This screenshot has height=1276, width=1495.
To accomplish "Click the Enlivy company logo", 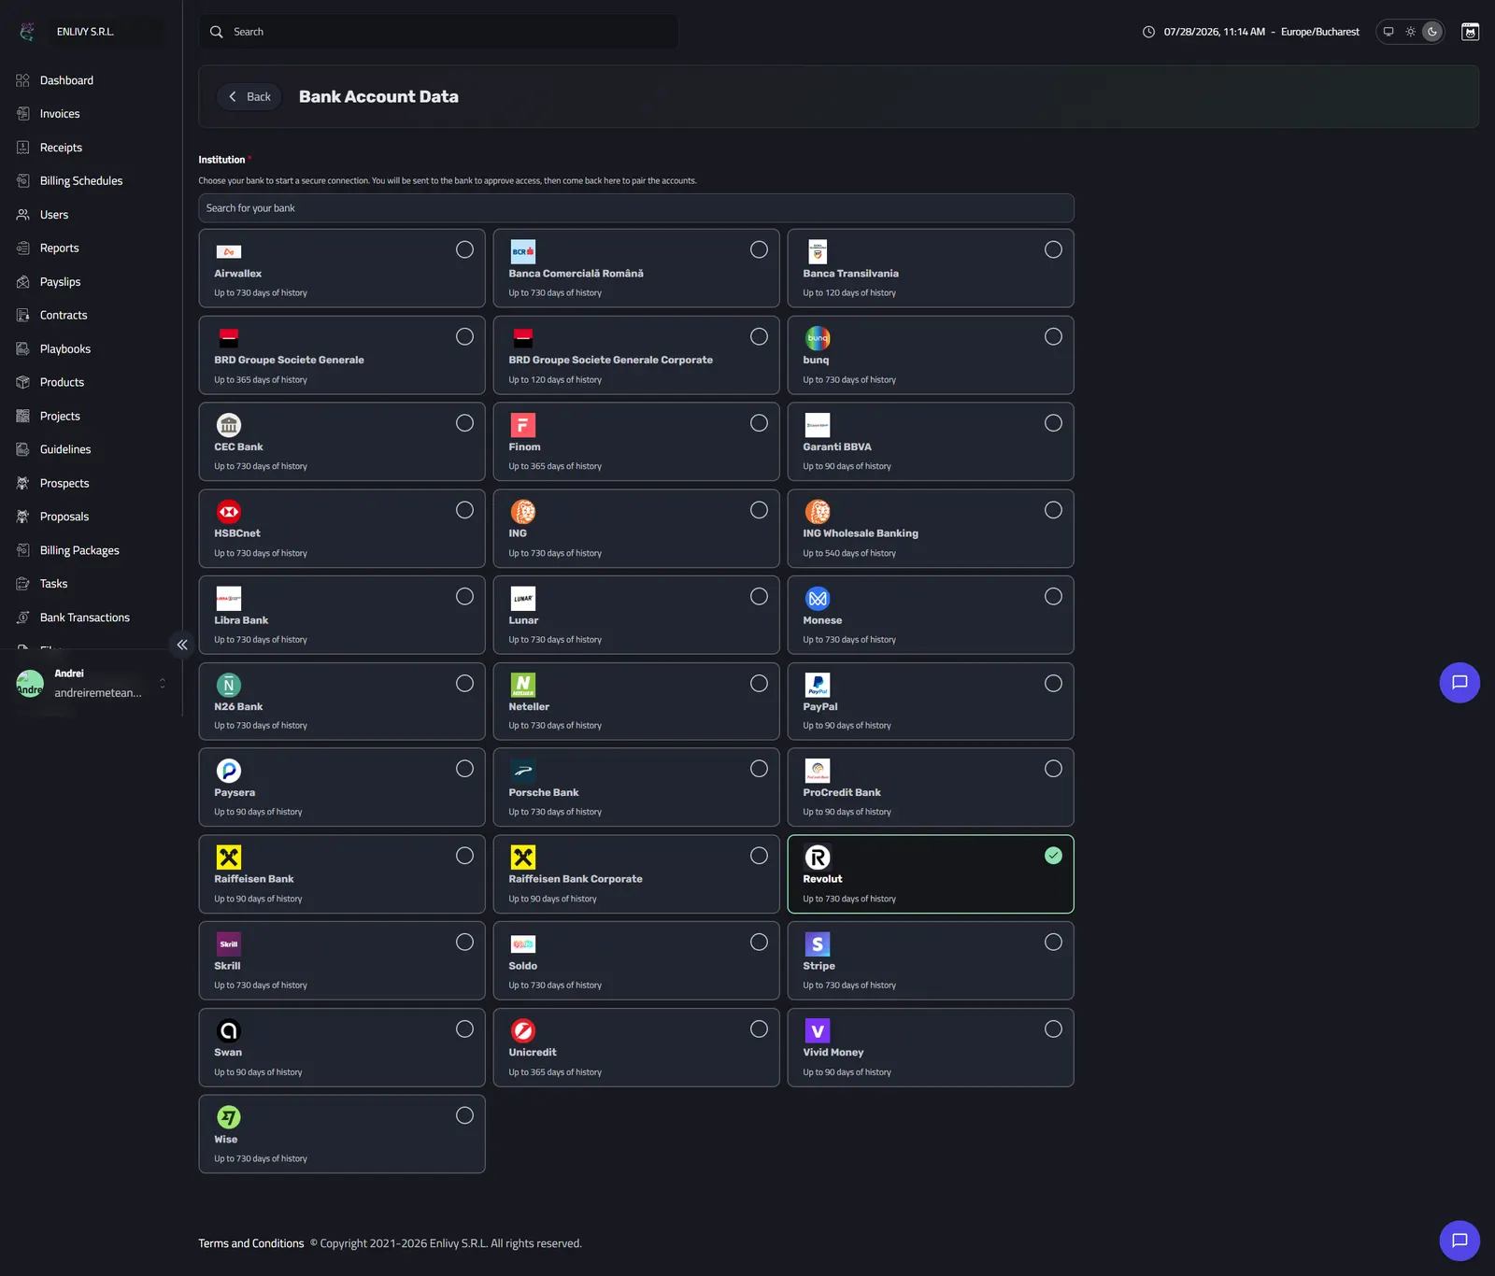I will [x=27, y=32].
